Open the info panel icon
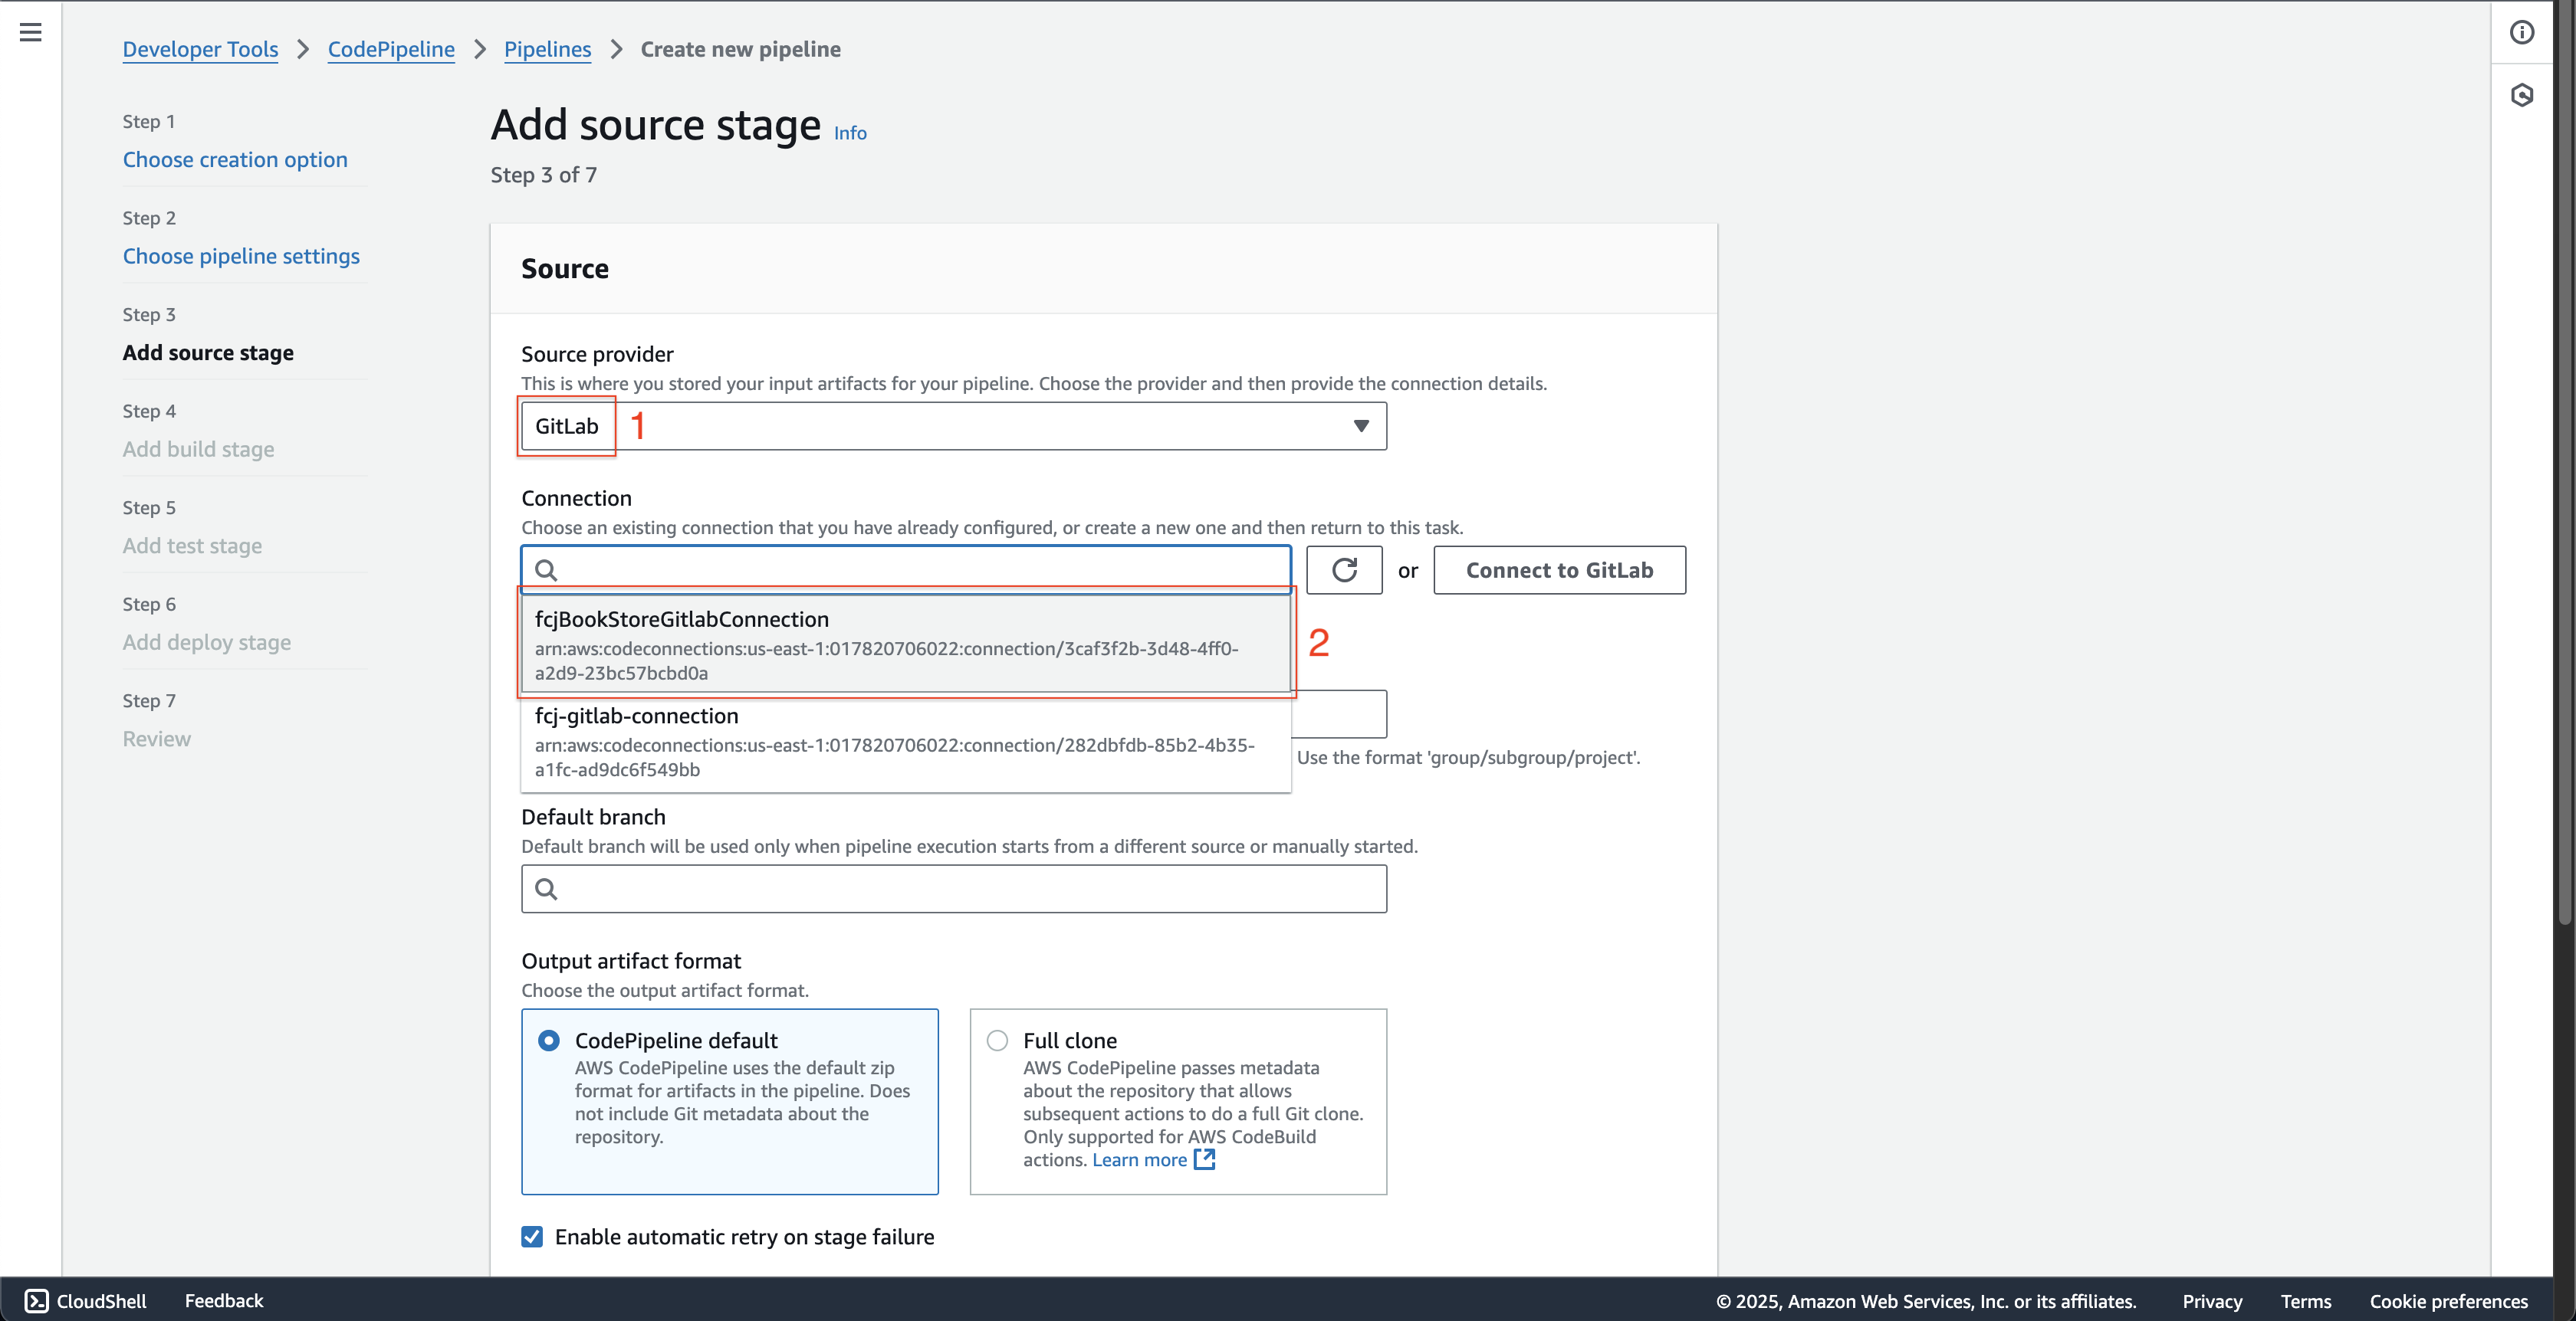The height and width of the screenshot is (1321, 2576). tap(2522, 32)
